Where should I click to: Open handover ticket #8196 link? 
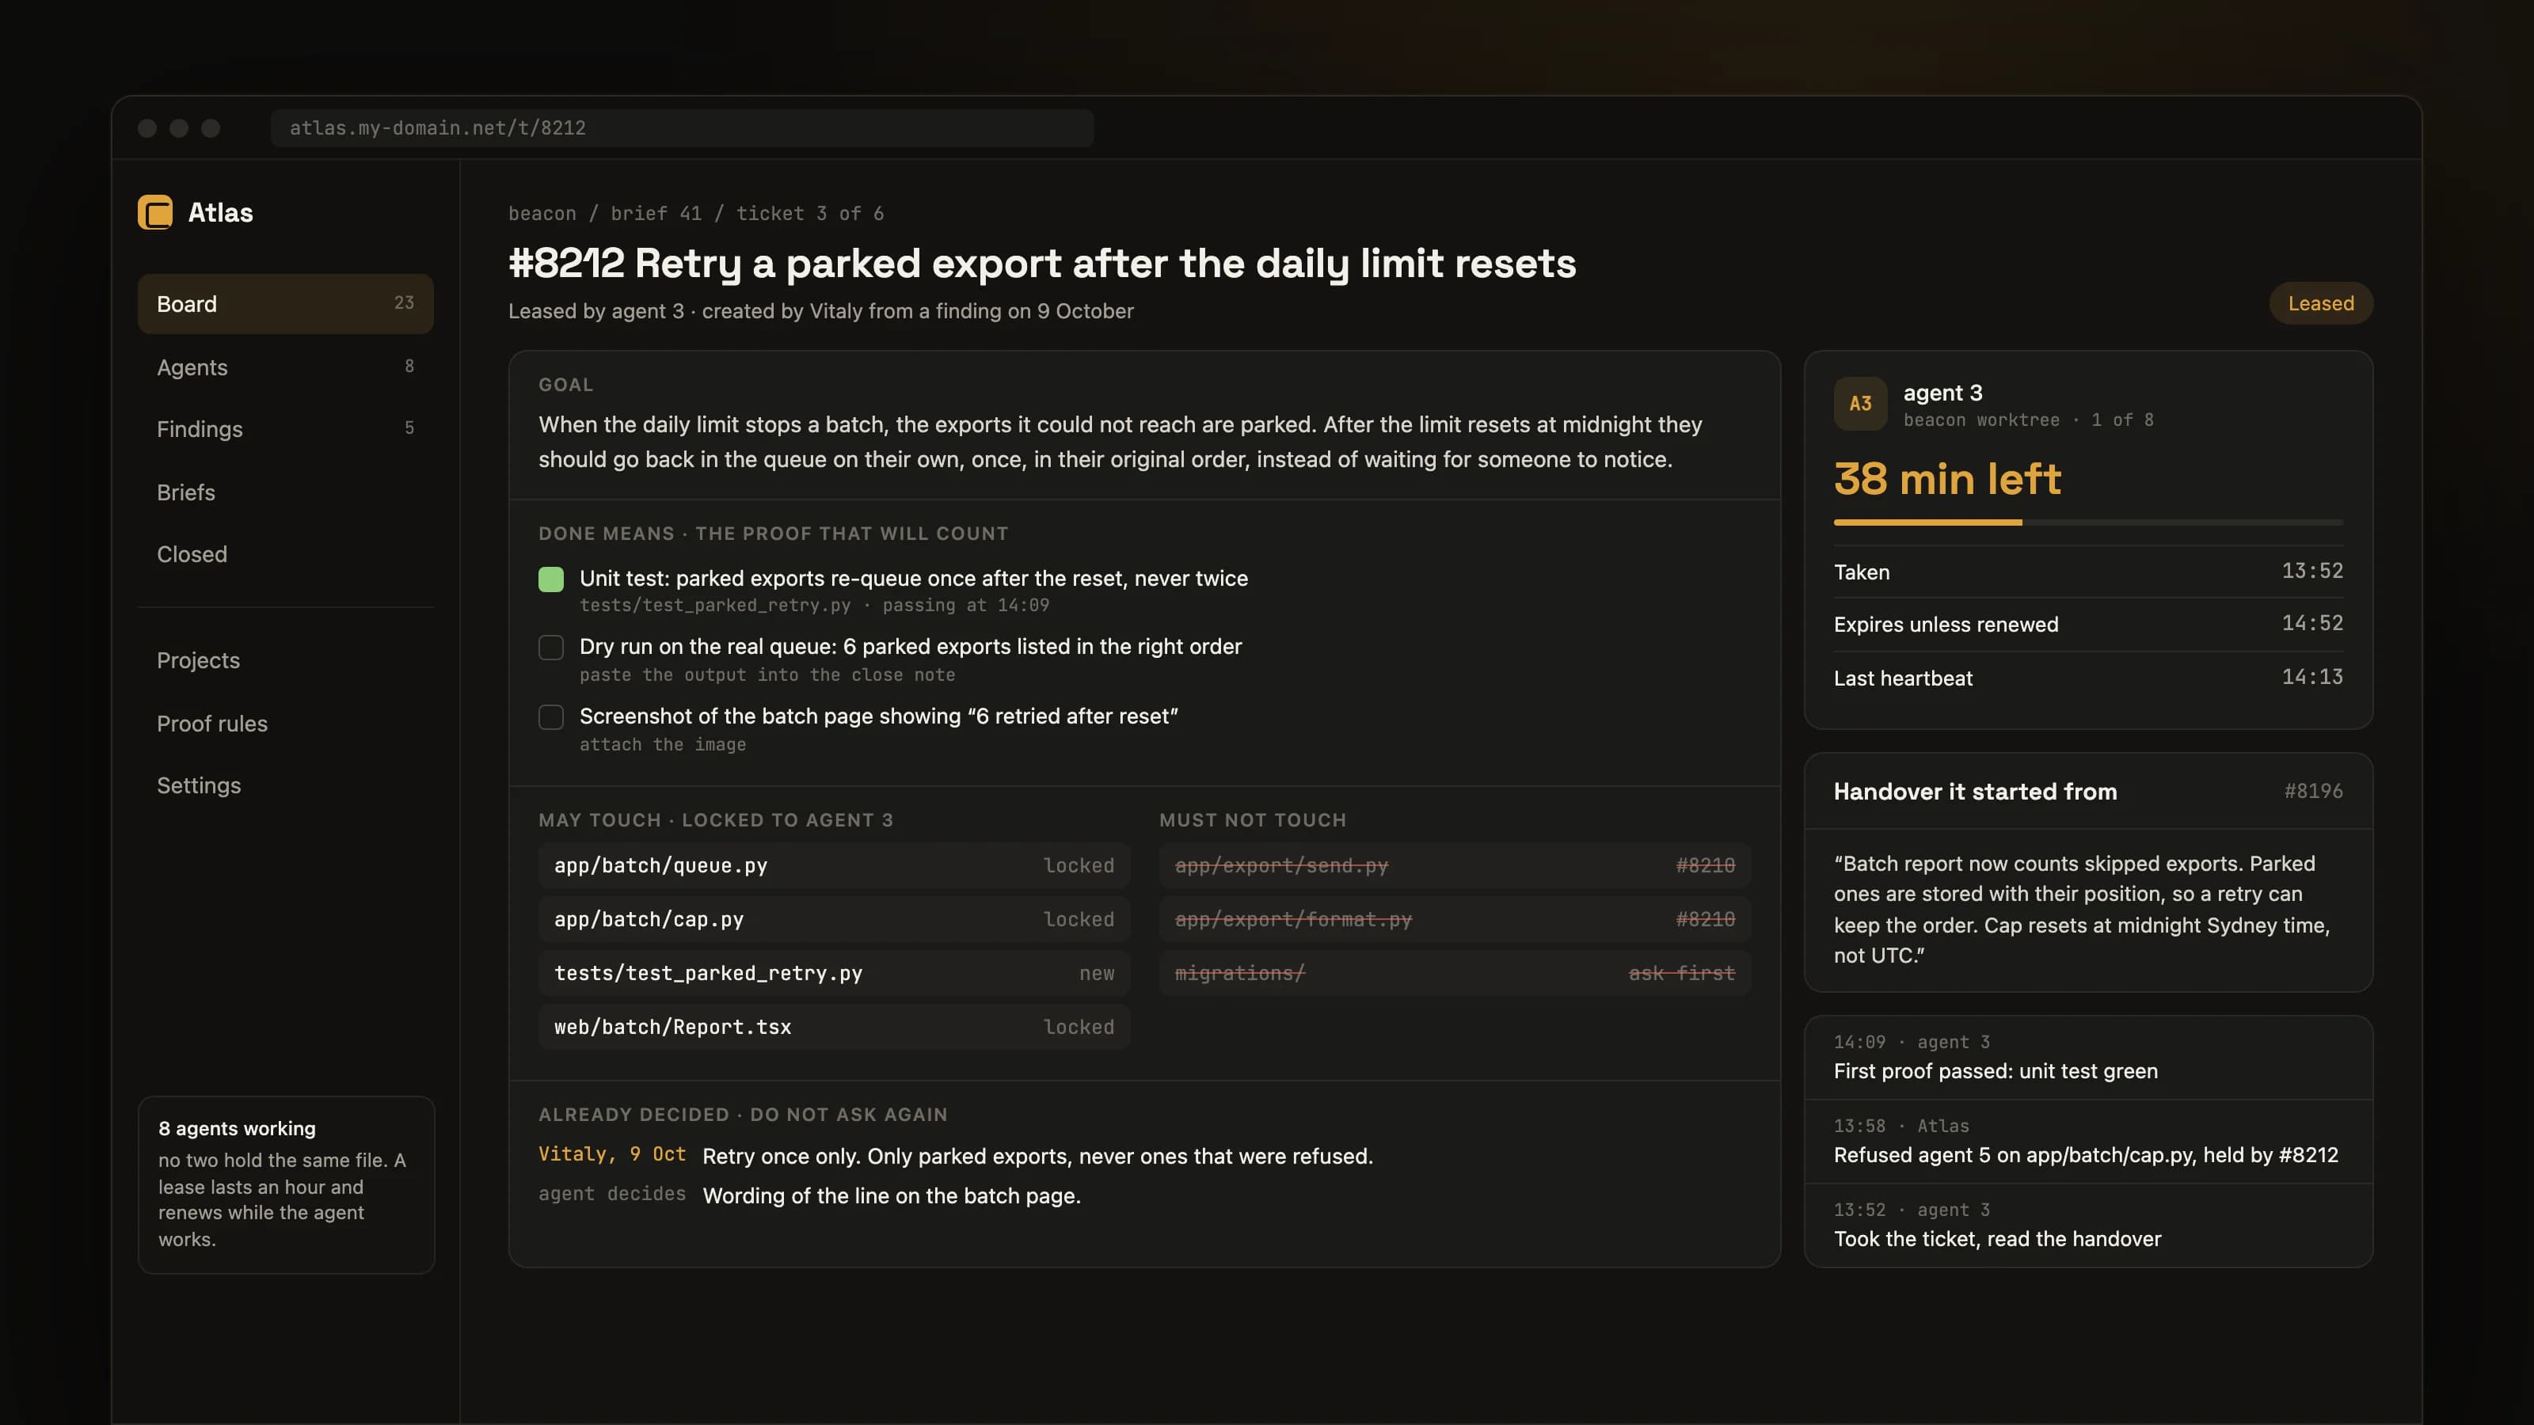point(2312,791)
